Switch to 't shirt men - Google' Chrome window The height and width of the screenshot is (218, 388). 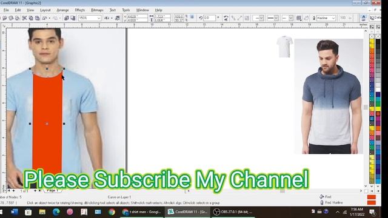tap(142, 212)
